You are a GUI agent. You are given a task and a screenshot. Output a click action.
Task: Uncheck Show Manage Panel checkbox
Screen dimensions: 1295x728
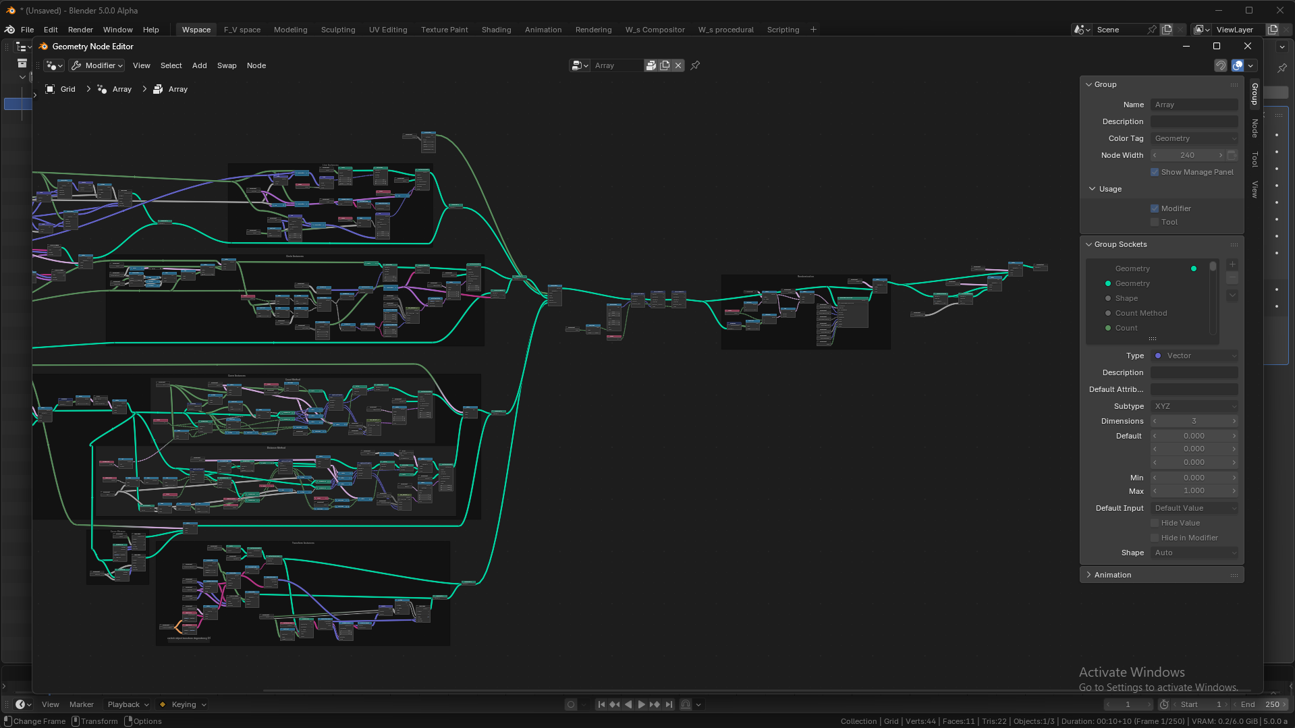pos(1155,172)
